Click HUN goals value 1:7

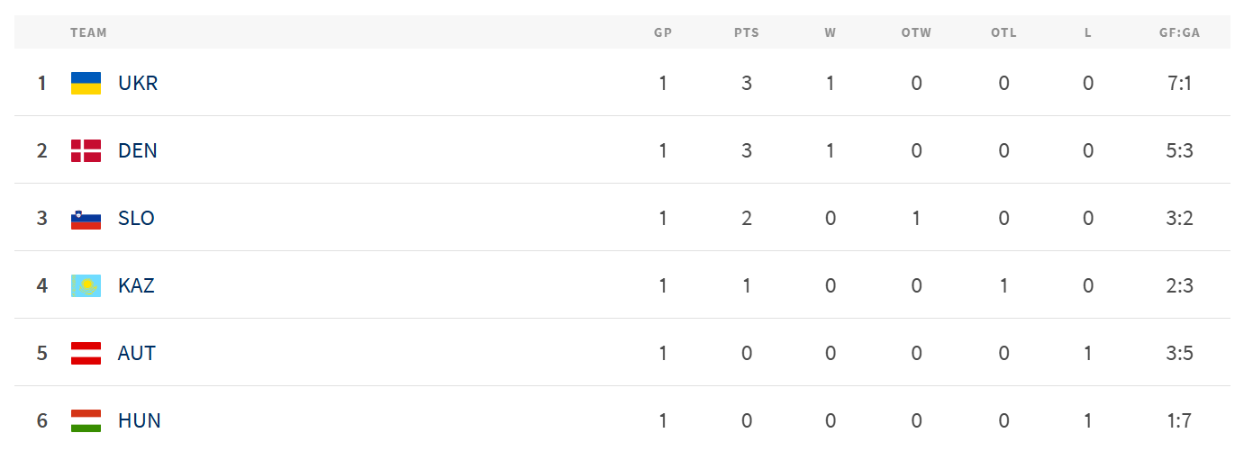click(x=1179, y=420)
